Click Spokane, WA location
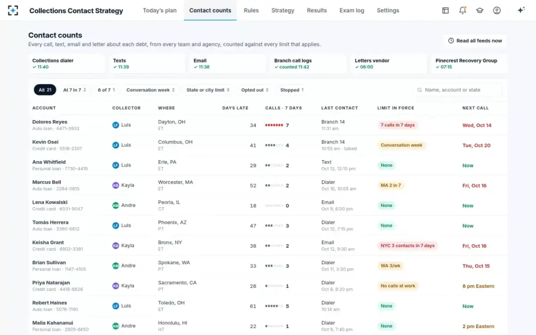The width and height of the screenshot is (536, 335). [x=174, y=263]
